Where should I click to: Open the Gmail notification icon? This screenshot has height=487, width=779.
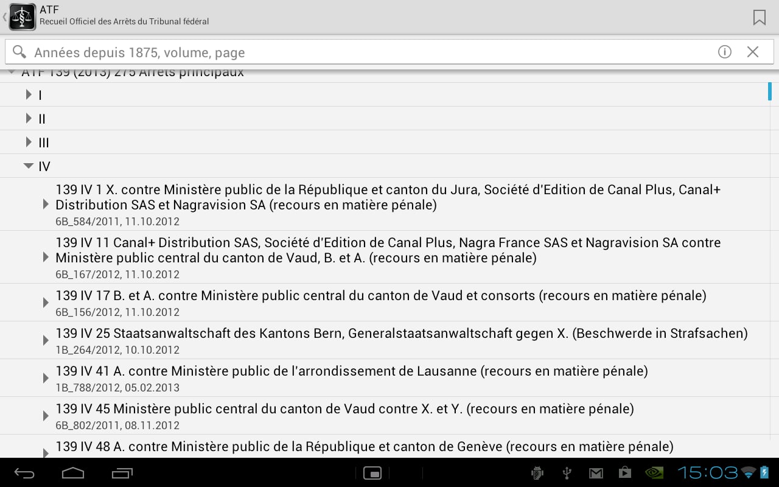pos(596,473)
